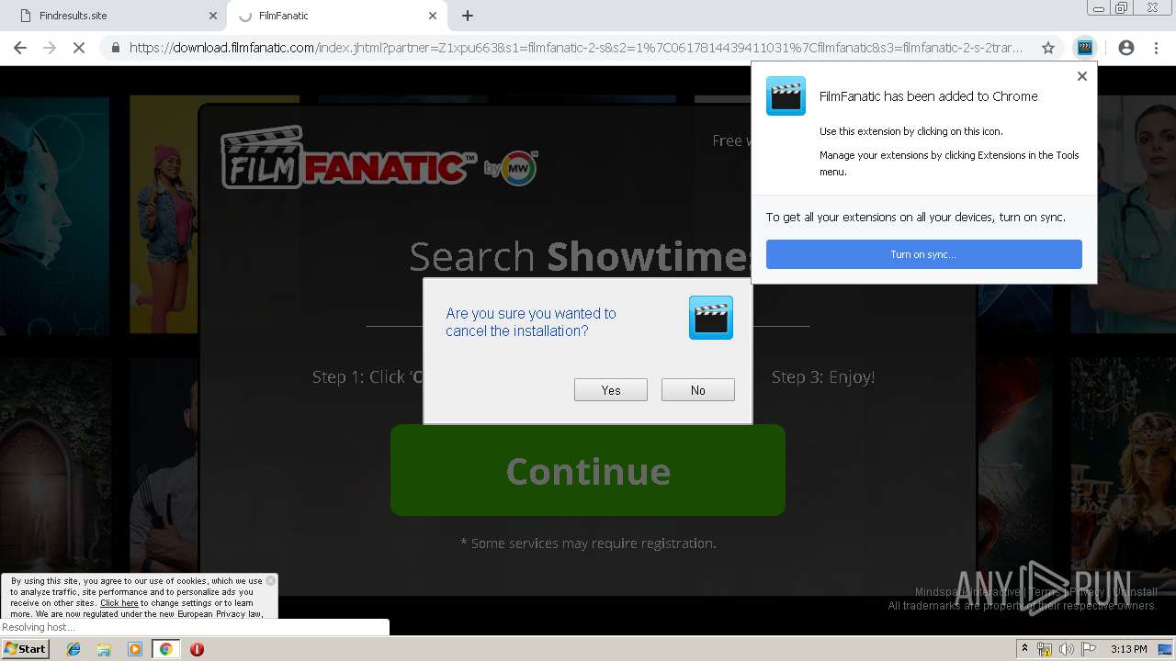Close the FilmFanatic tab
The image size is (1176, 661).
coord(433,16)
